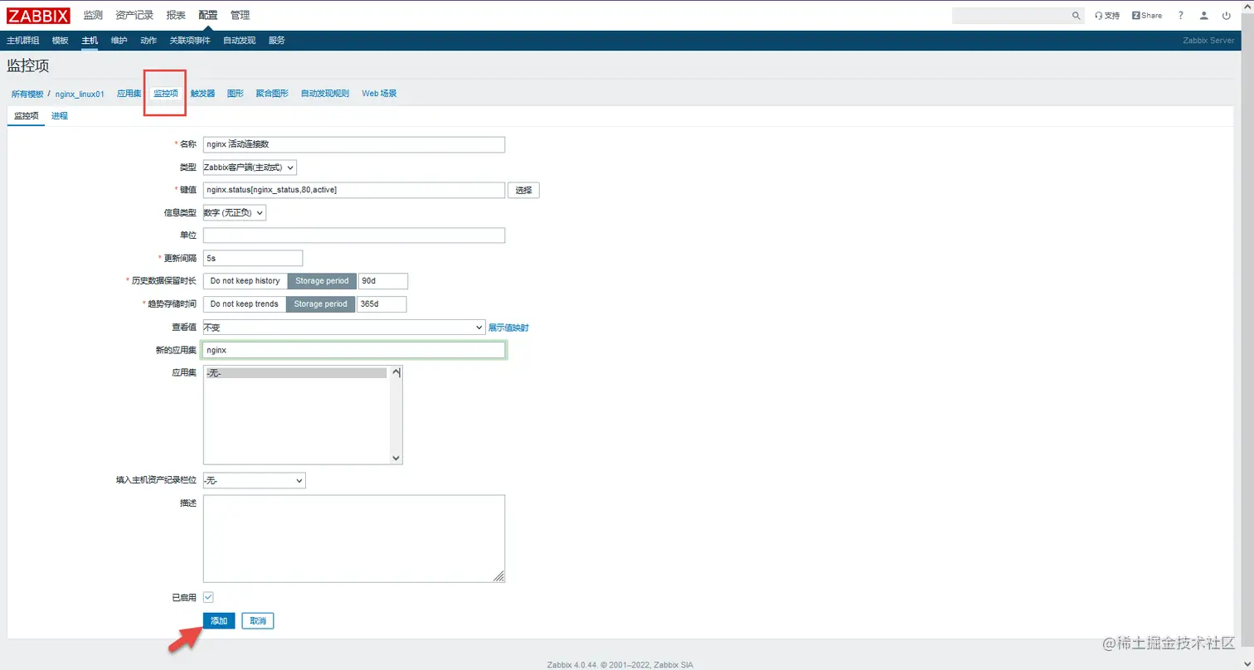
Task: Click the search magnifier icon
Action: (1076, 16)
